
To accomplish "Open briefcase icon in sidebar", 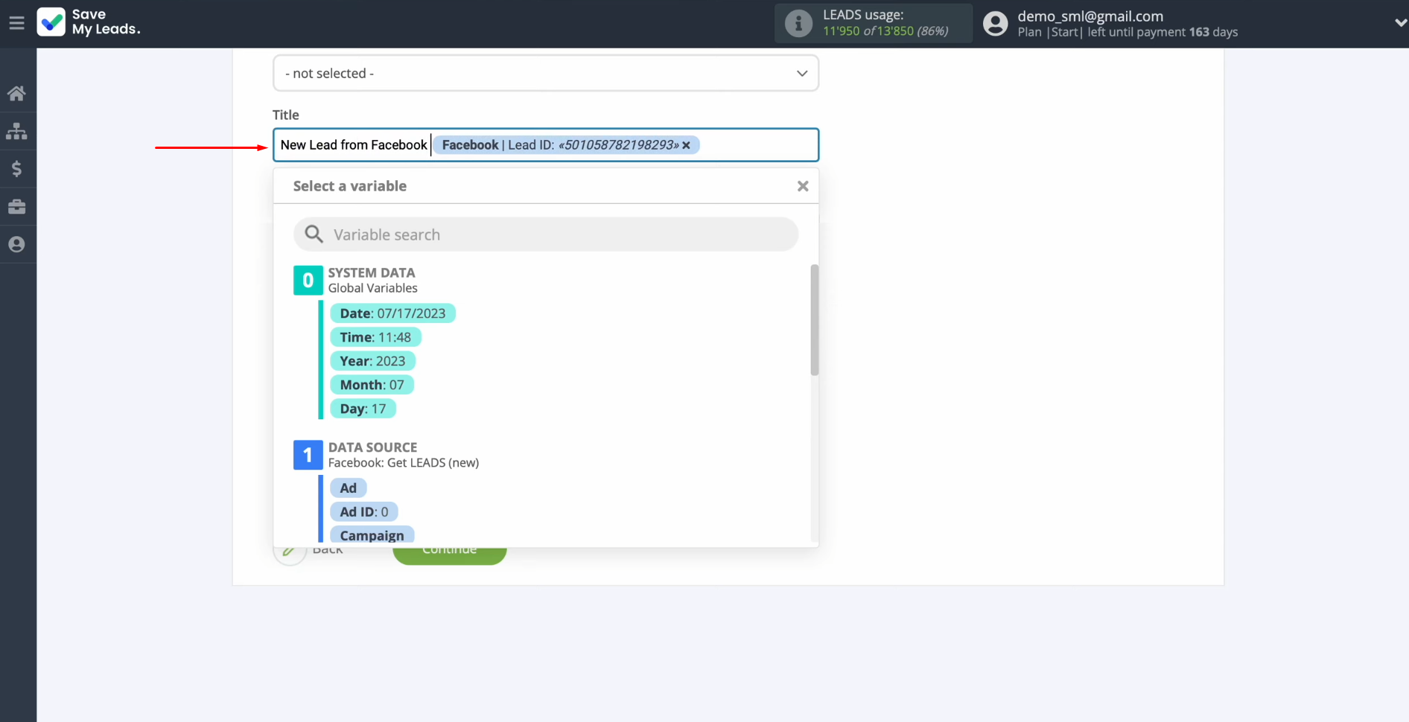I will [x=16, y=207].
